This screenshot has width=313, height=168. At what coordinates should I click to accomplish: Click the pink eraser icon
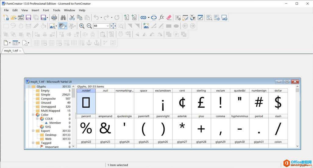(x=169, y=18)
